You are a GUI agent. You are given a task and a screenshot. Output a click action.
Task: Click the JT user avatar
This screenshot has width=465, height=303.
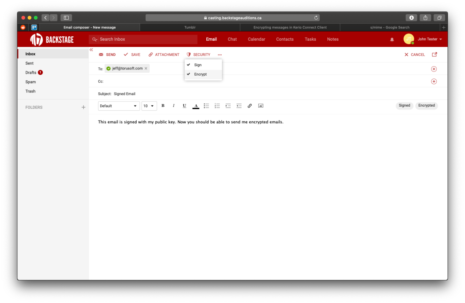click(409, 39)
